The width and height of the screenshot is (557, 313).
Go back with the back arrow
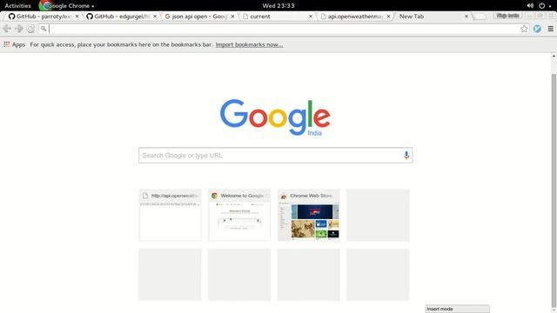[x=7, y=29]
